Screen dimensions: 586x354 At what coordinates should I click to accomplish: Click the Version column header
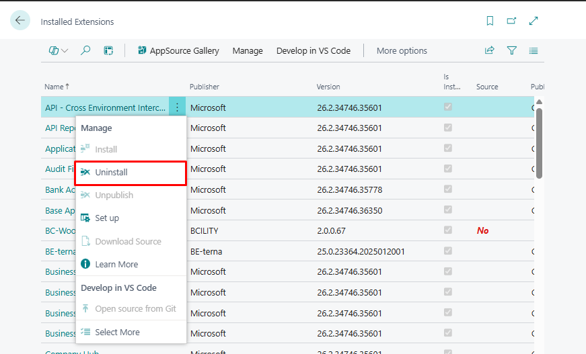click(328, 87)
